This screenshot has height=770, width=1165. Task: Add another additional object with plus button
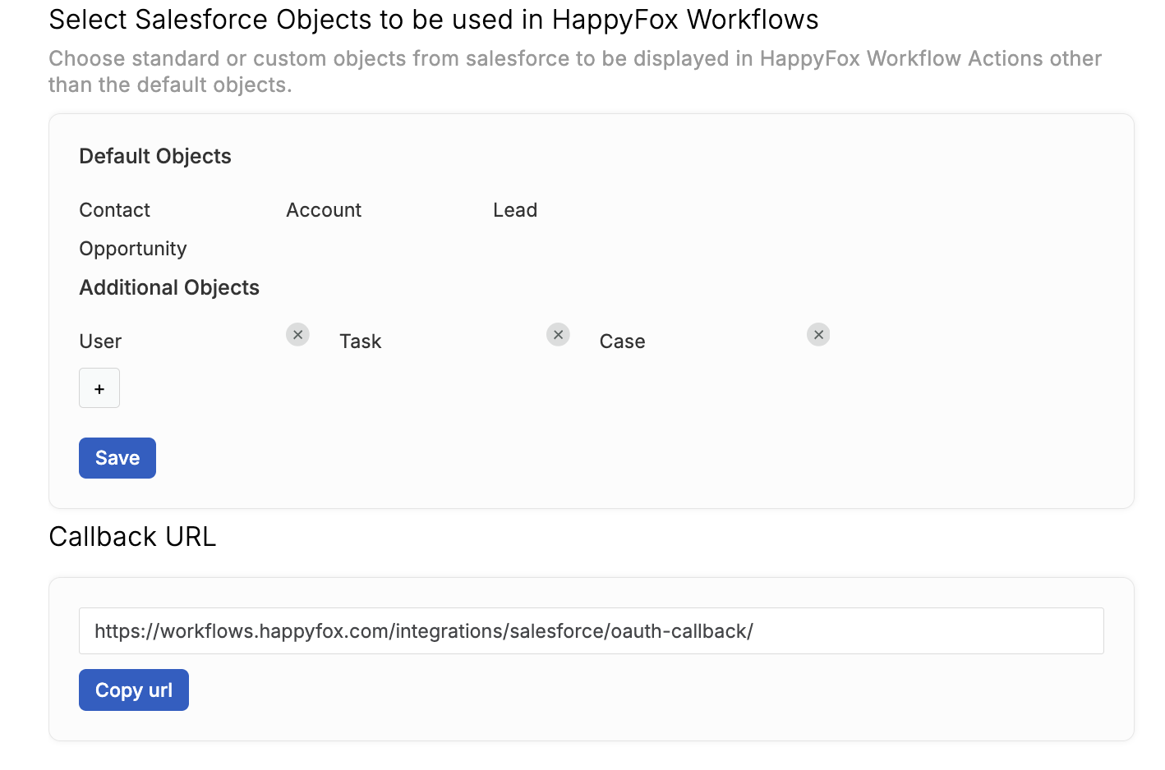[x=99, y=388]
